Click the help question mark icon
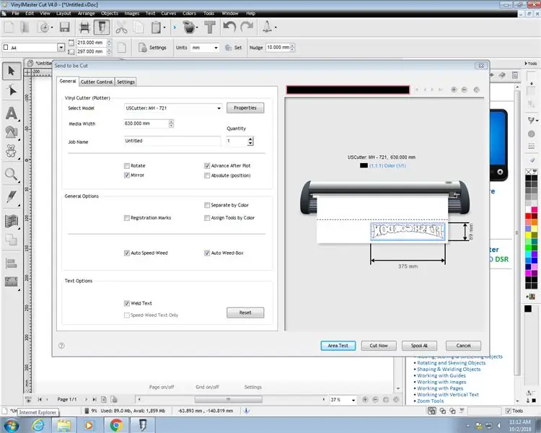The width and height of the screenshot is (541, 433). (x=61, y=346)
